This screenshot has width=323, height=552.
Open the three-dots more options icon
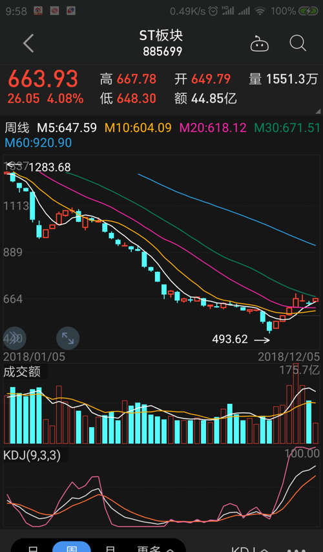click(297, 549)
